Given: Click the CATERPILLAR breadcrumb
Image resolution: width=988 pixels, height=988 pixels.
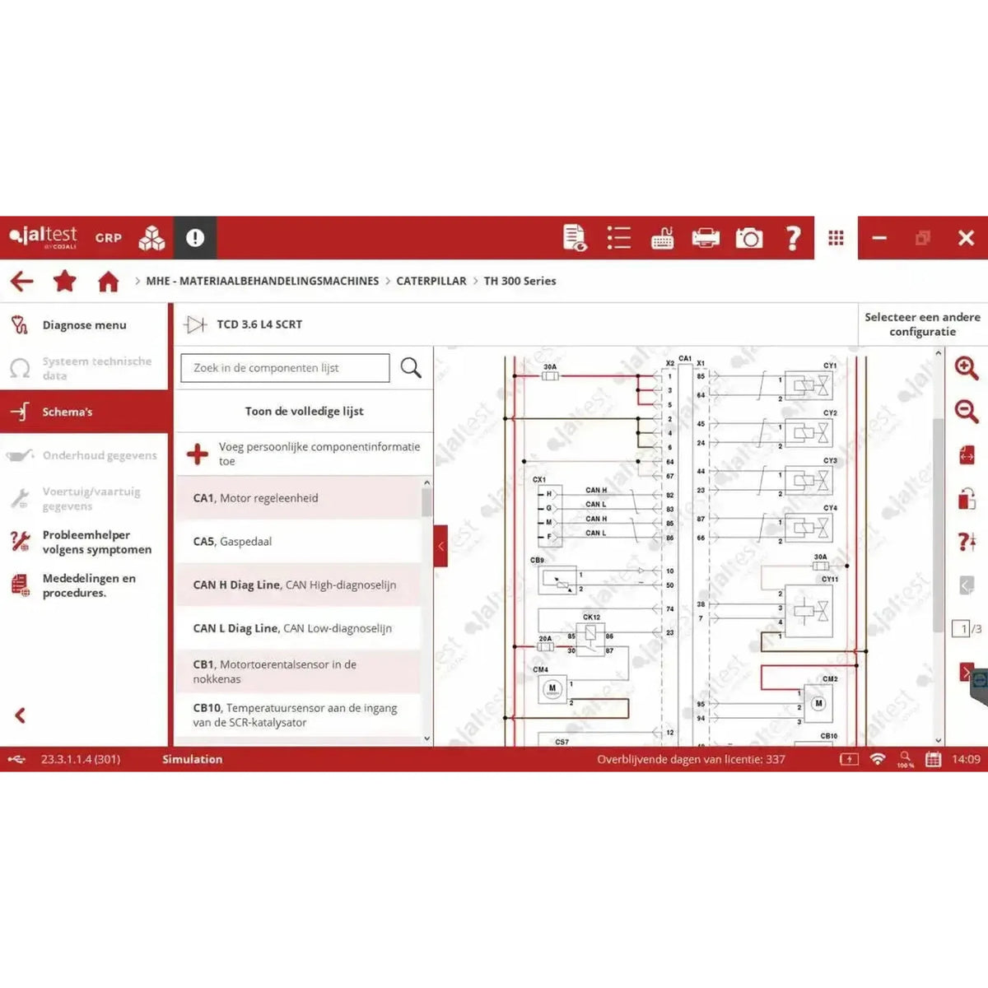Looking at the screenshot, I should click(x=431, y=281).
